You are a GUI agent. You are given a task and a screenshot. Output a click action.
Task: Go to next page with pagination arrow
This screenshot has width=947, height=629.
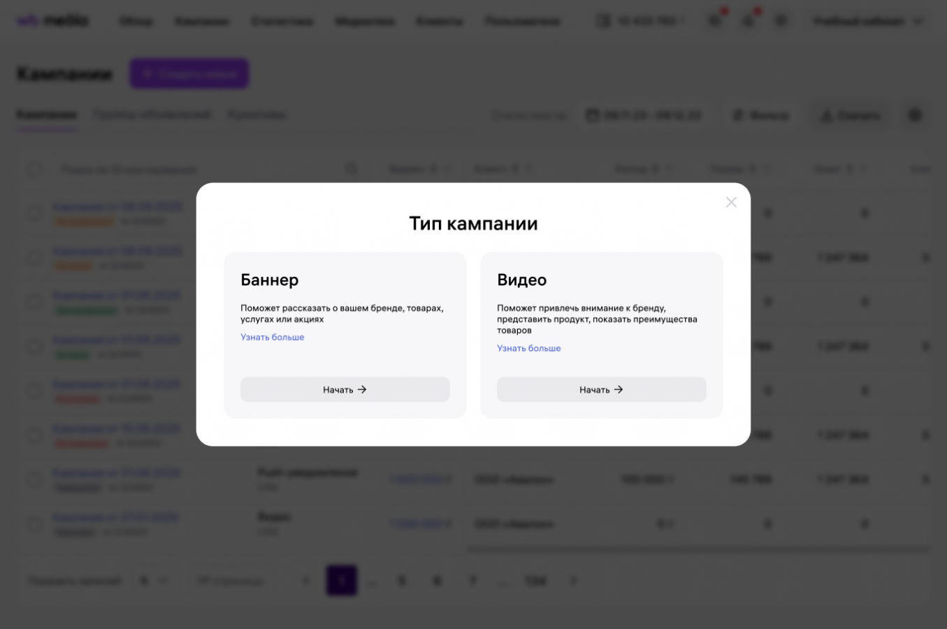coord(573,580)
